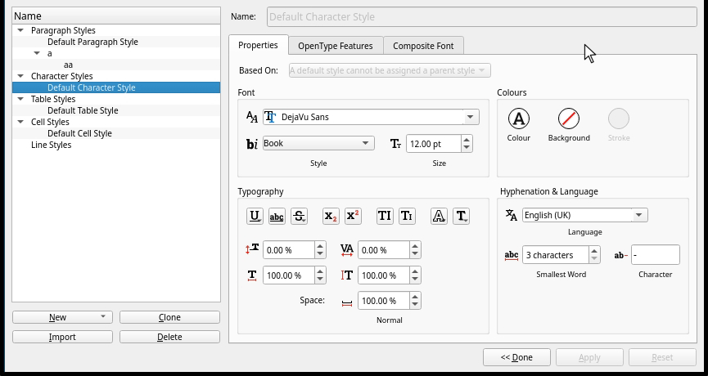
Task: Toggle the Shadowed text effect
Action: click(461, 216)
